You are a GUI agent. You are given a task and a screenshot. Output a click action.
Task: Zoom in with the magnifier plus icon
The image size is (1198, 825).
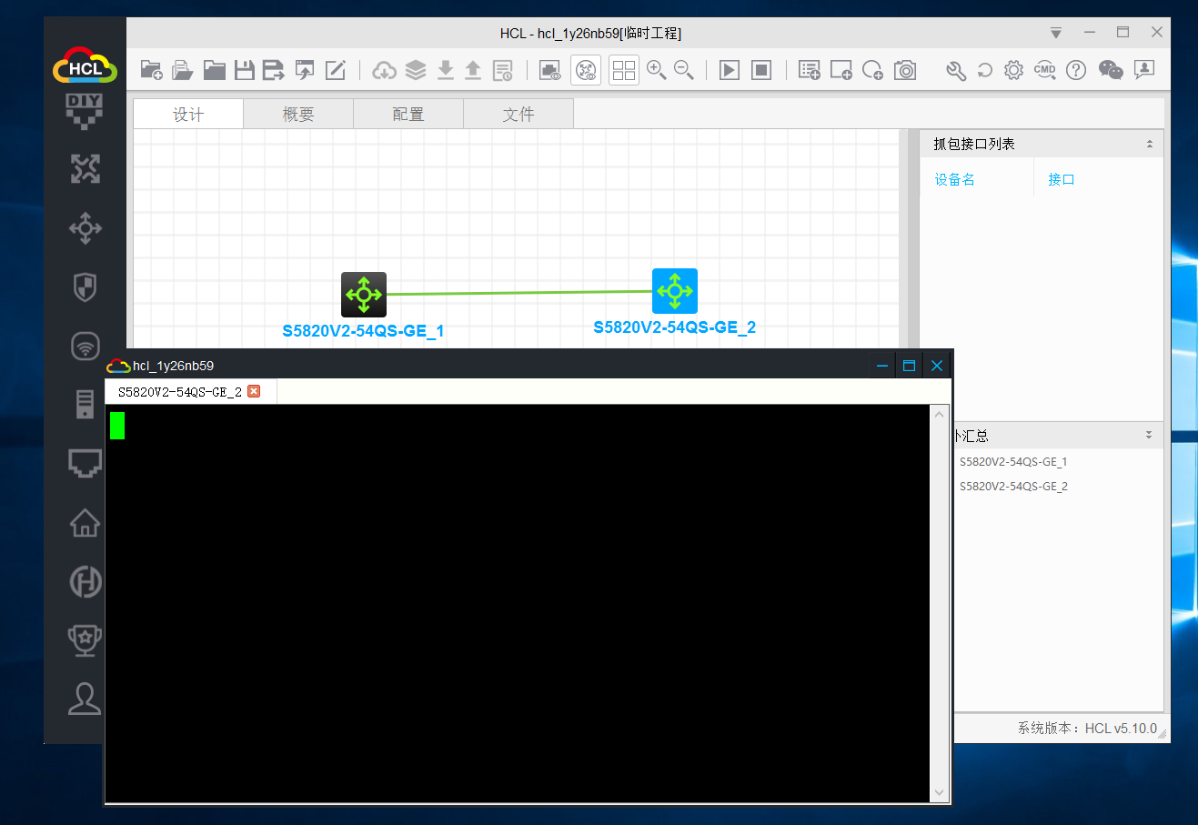[656, 70]
